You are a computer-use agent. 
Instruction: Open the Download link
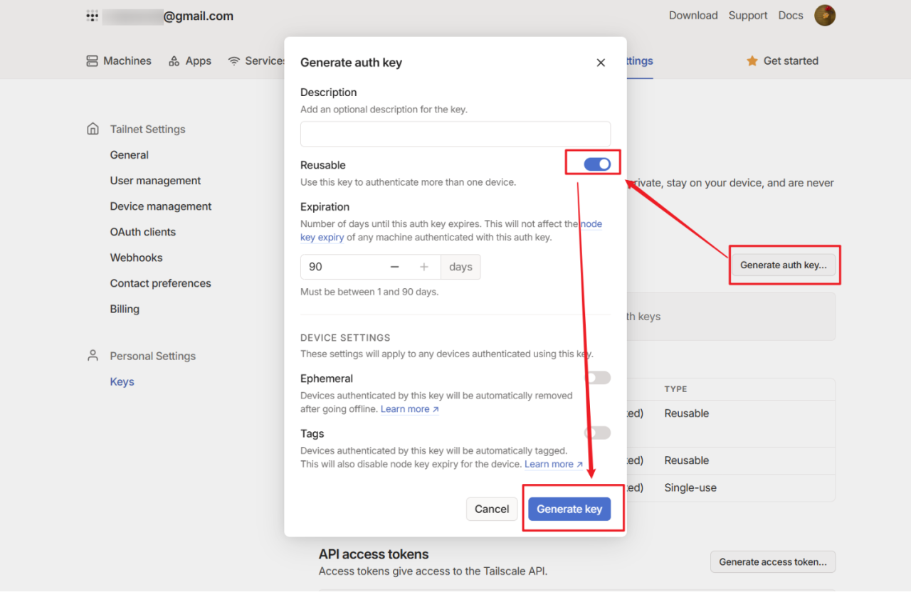pos(693,16)
